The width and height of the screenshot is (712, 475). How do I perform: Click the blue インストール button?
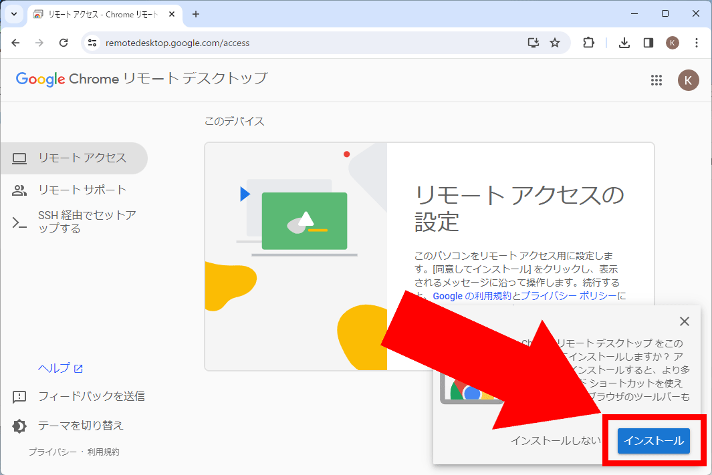[x=654, y=441]
